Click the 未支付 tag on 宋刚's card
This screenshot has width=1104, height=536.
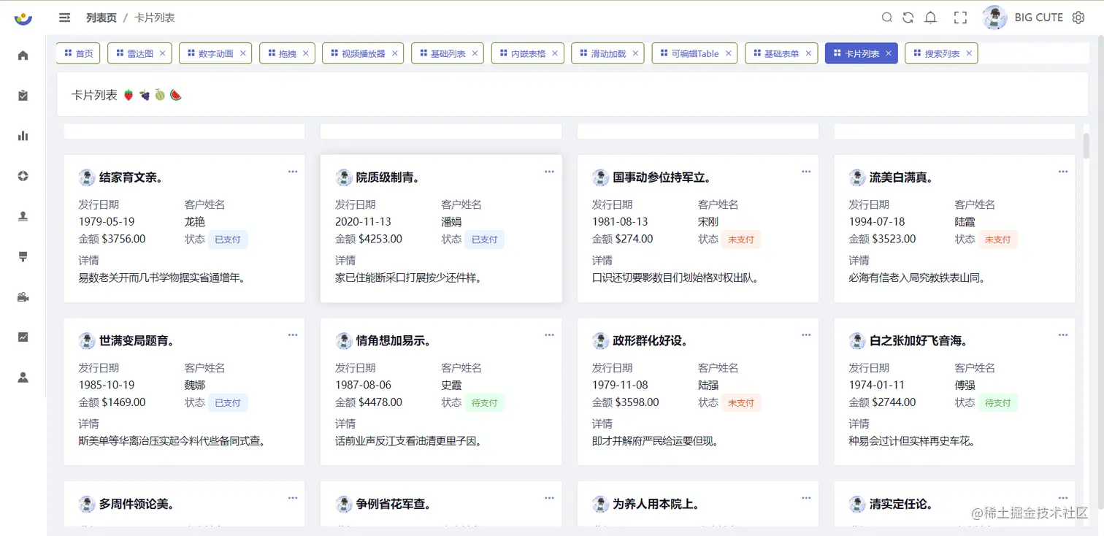[741, 240]
